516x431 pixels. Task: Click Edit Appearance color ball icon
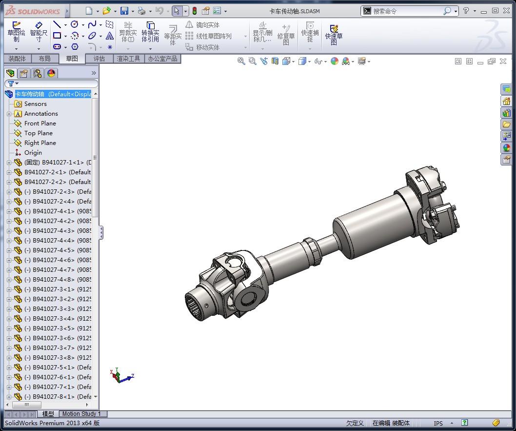pyautogui.click(x=335, y=61)
